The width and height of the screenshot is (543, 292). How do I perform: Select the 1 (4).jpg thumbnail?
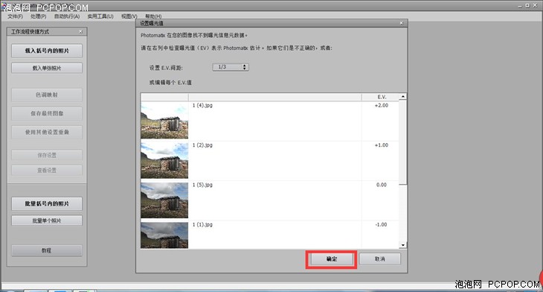(164, 121)
